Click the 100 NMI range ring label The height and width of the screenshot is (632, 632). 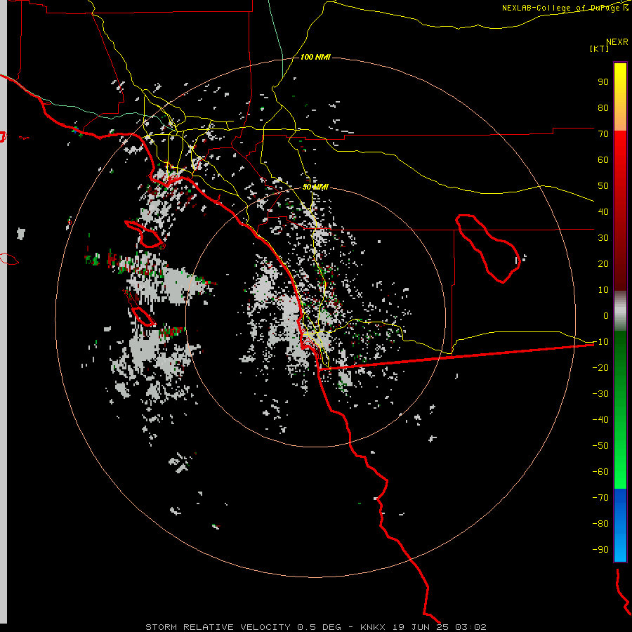pyautogui.click(x=315, y=58)
